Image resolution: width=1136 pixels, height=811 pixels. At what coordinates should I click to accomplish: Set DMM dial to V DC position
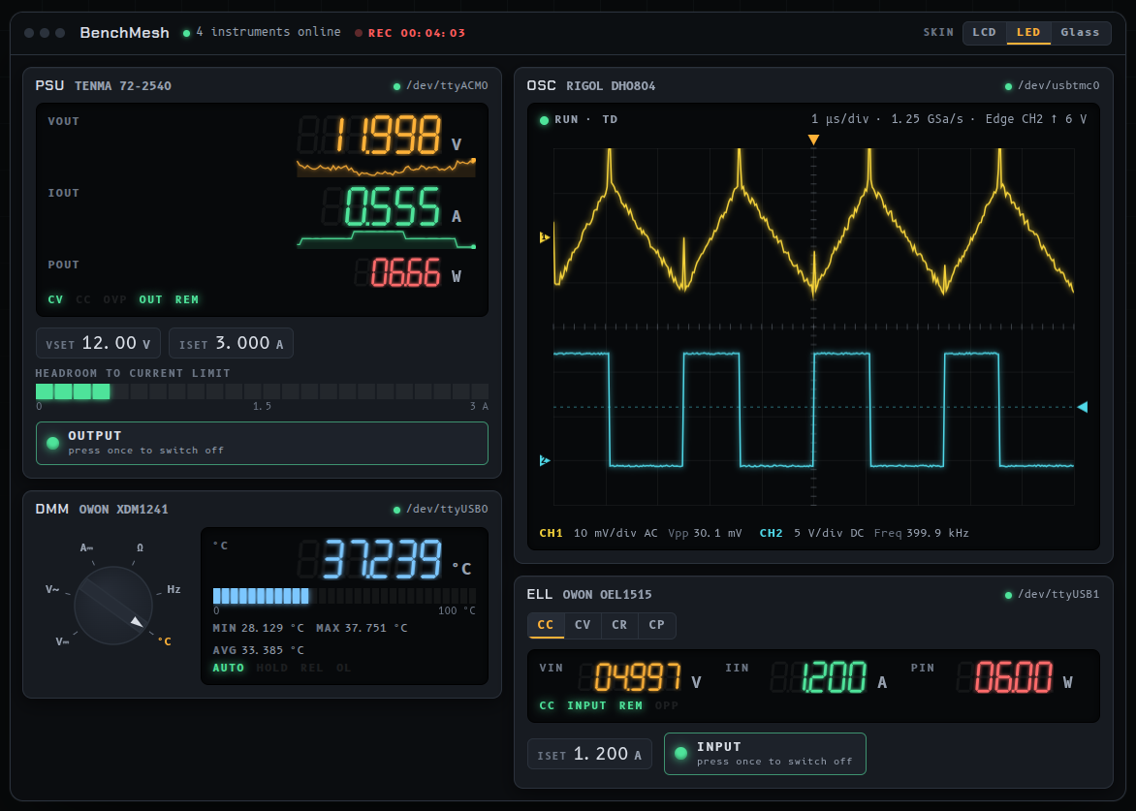click(x=62, y=641)
